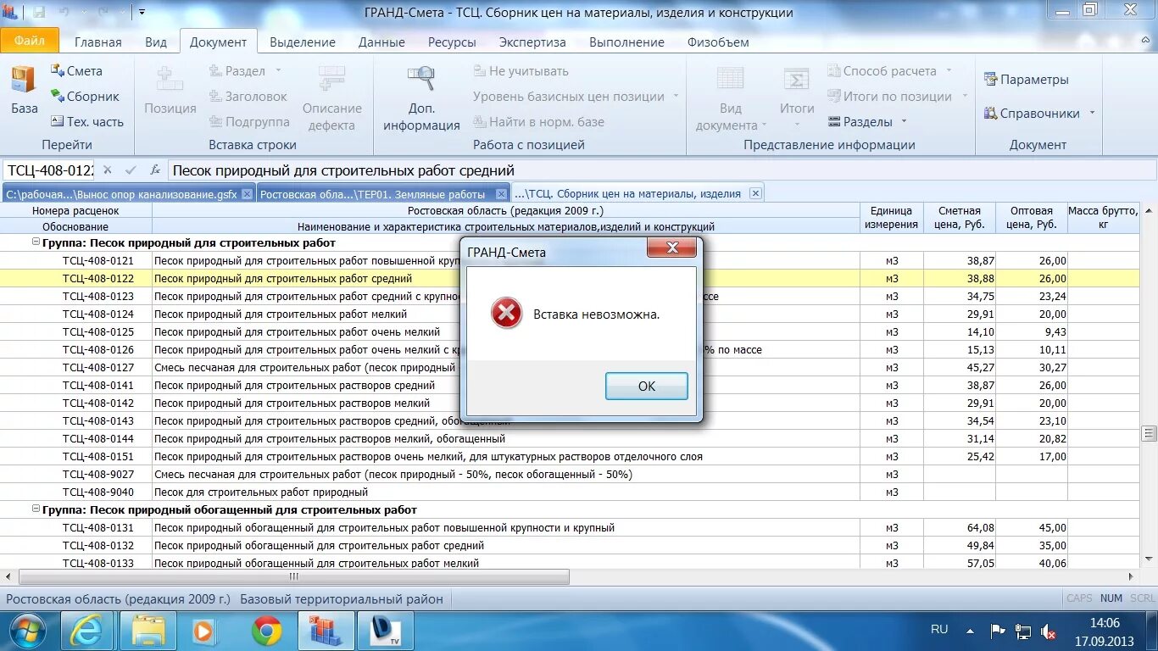Click the Позиция insert row icon
This screenshot has width=1158, height=651.
(x=170, y=79)
